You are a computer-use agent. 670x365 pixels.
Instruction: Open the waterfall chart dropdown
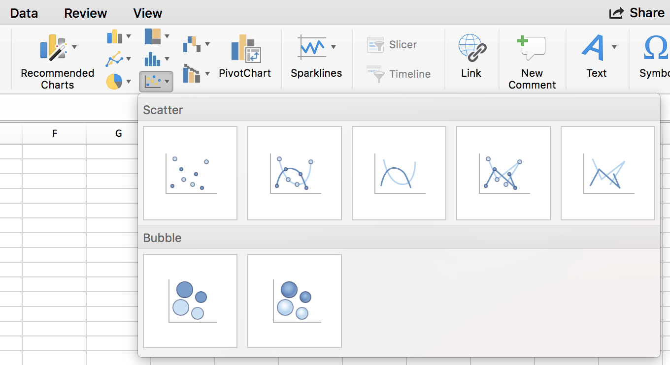click(207, 44)
